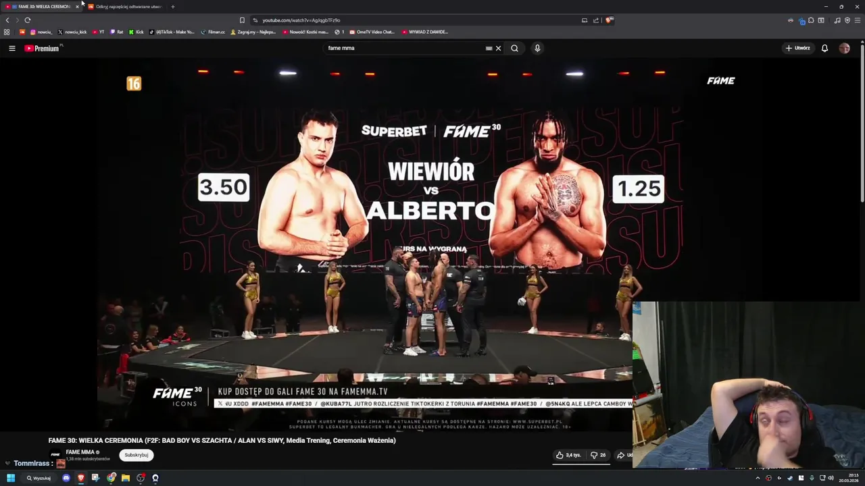The height and width of the screenshot is (486, 865).
Task: Subscribe with the Subskrybuj button
Action: click(137, 455)
